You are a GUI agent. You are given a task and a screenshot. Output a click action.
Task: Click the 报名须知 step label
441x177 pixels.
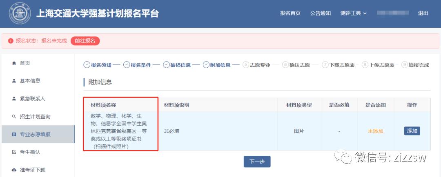point(101,65)
